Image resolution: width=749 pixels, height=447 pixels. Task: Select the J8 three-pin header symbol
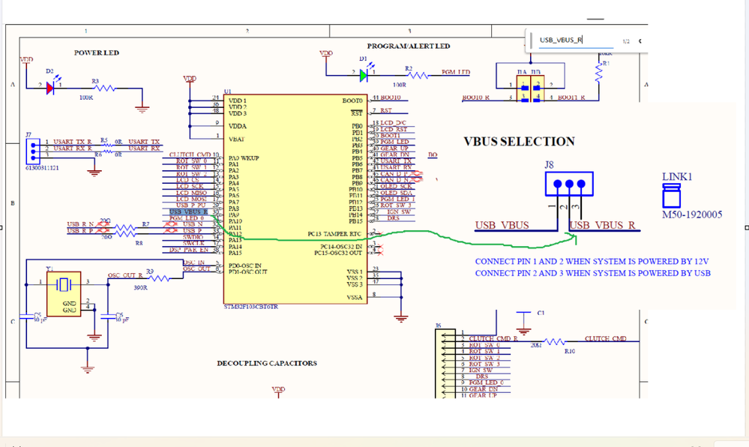569,184
